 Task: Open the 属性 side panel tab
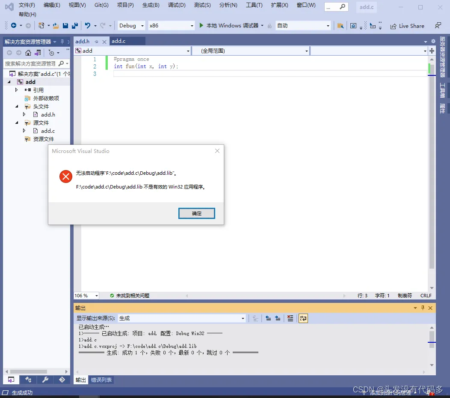click(x=443, y=109)
